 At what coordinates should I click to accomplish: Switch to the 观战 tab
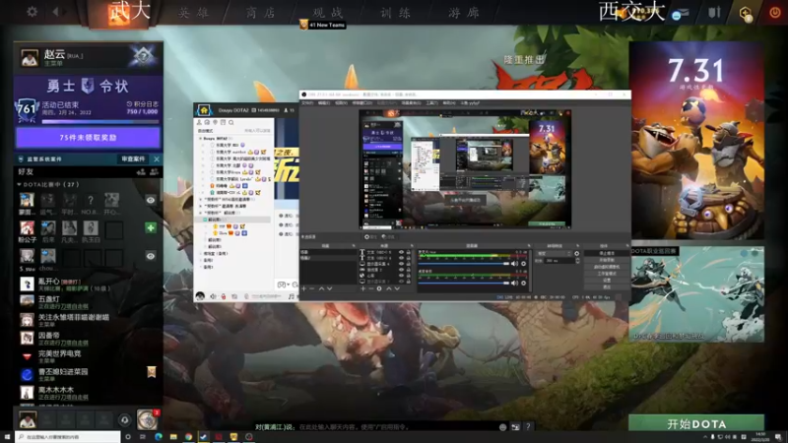[x=328, y=13]
